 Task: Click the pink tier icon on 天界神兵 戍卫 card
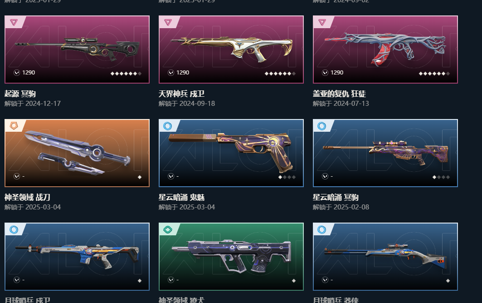point(168,22)
